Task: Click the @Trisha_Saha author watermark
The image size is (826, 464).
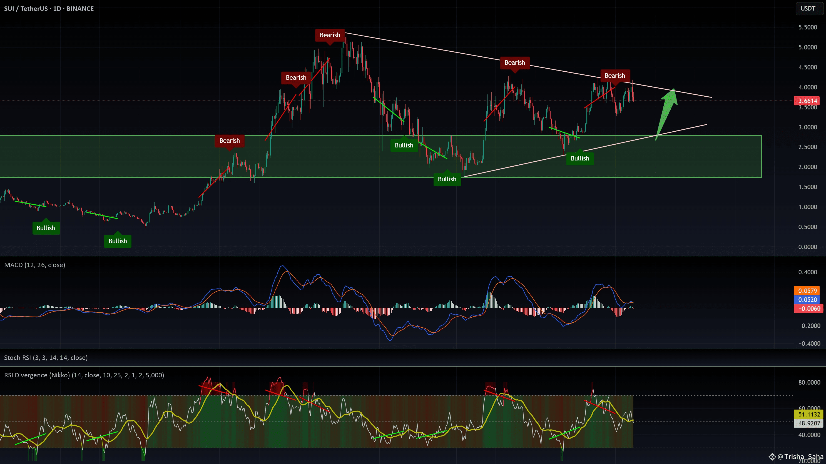Action: coord(800,457)
